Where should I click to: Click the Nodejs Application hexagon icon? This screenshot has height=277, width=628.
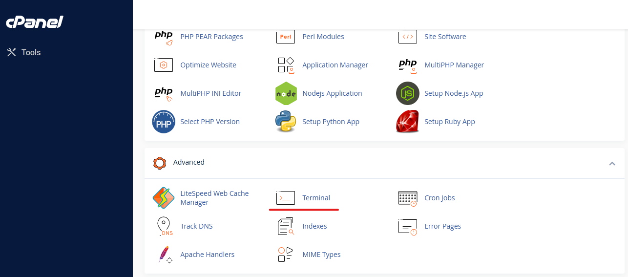point(286,93)
